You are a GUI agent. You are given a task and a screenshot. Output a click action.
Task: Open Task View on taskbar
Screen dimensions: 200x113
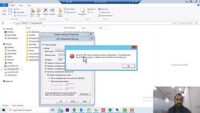coord(52,110)
